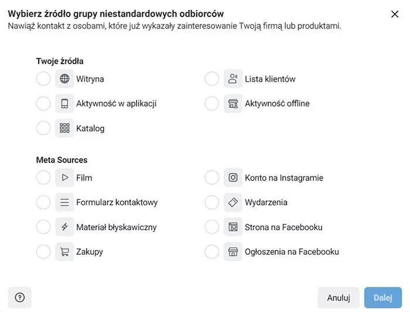Viewport: 410px width, 312px height.
Task: Click the lightning bolt Materiał błyskawiczny icon
Action: [64, 227]
